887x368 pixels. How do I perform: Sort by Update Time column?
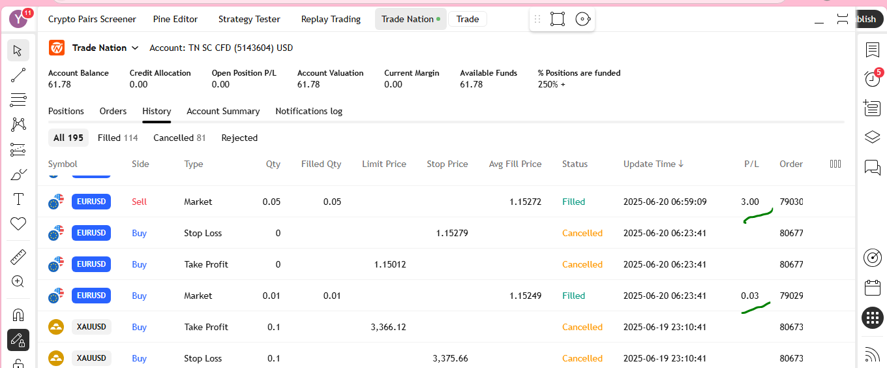[x=653, y=164]
